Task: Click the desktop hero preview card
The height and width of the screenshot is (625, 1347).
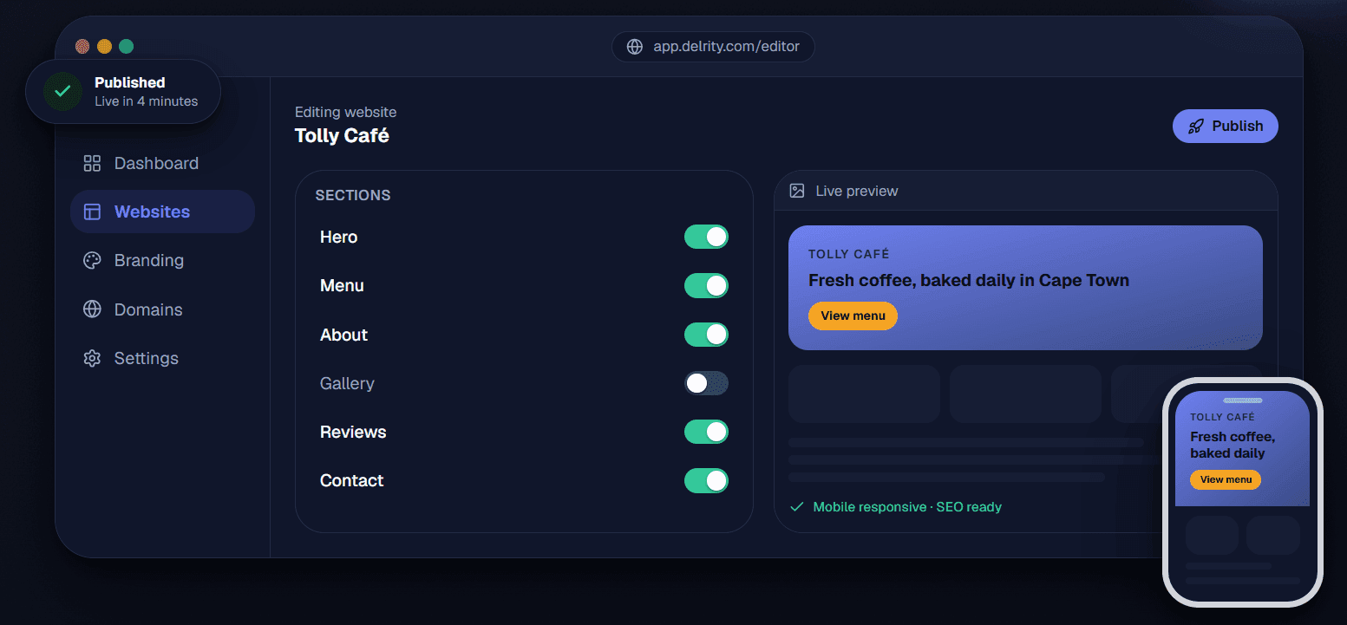Action: tap(1025, 288)
